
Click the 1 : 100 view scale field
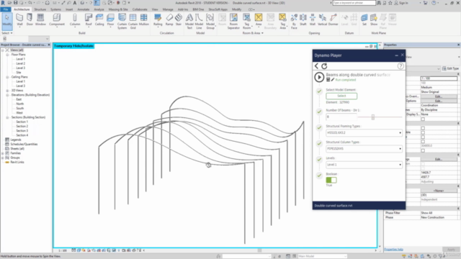(439, 78)
